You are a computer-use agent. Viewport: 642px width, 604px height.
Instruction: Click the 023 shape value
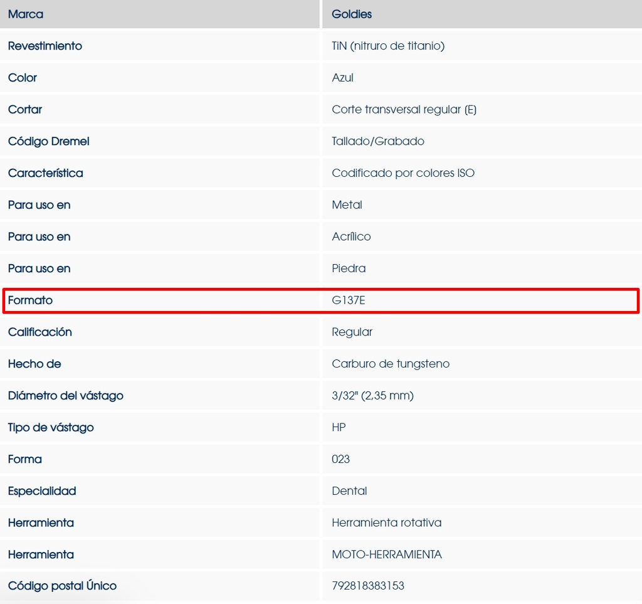(340, 459)
